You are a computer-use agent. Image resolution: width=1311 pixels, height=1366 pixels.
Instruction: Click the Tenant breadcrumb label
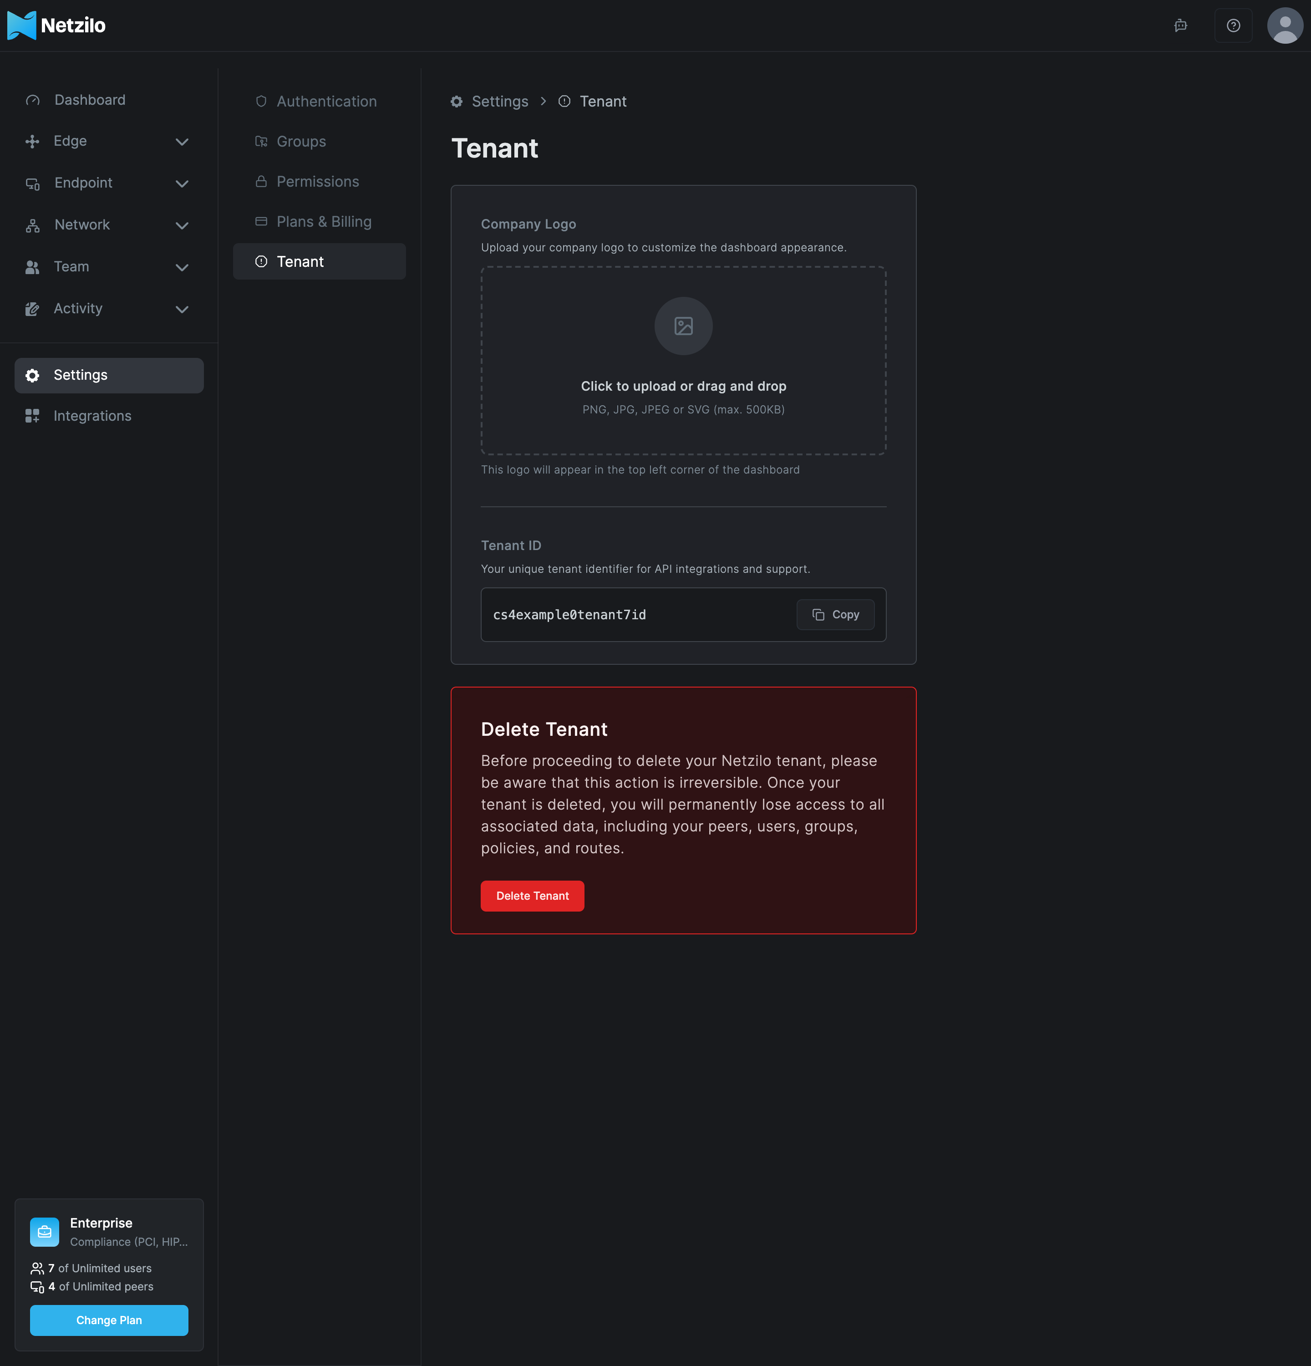click(603, 102)
